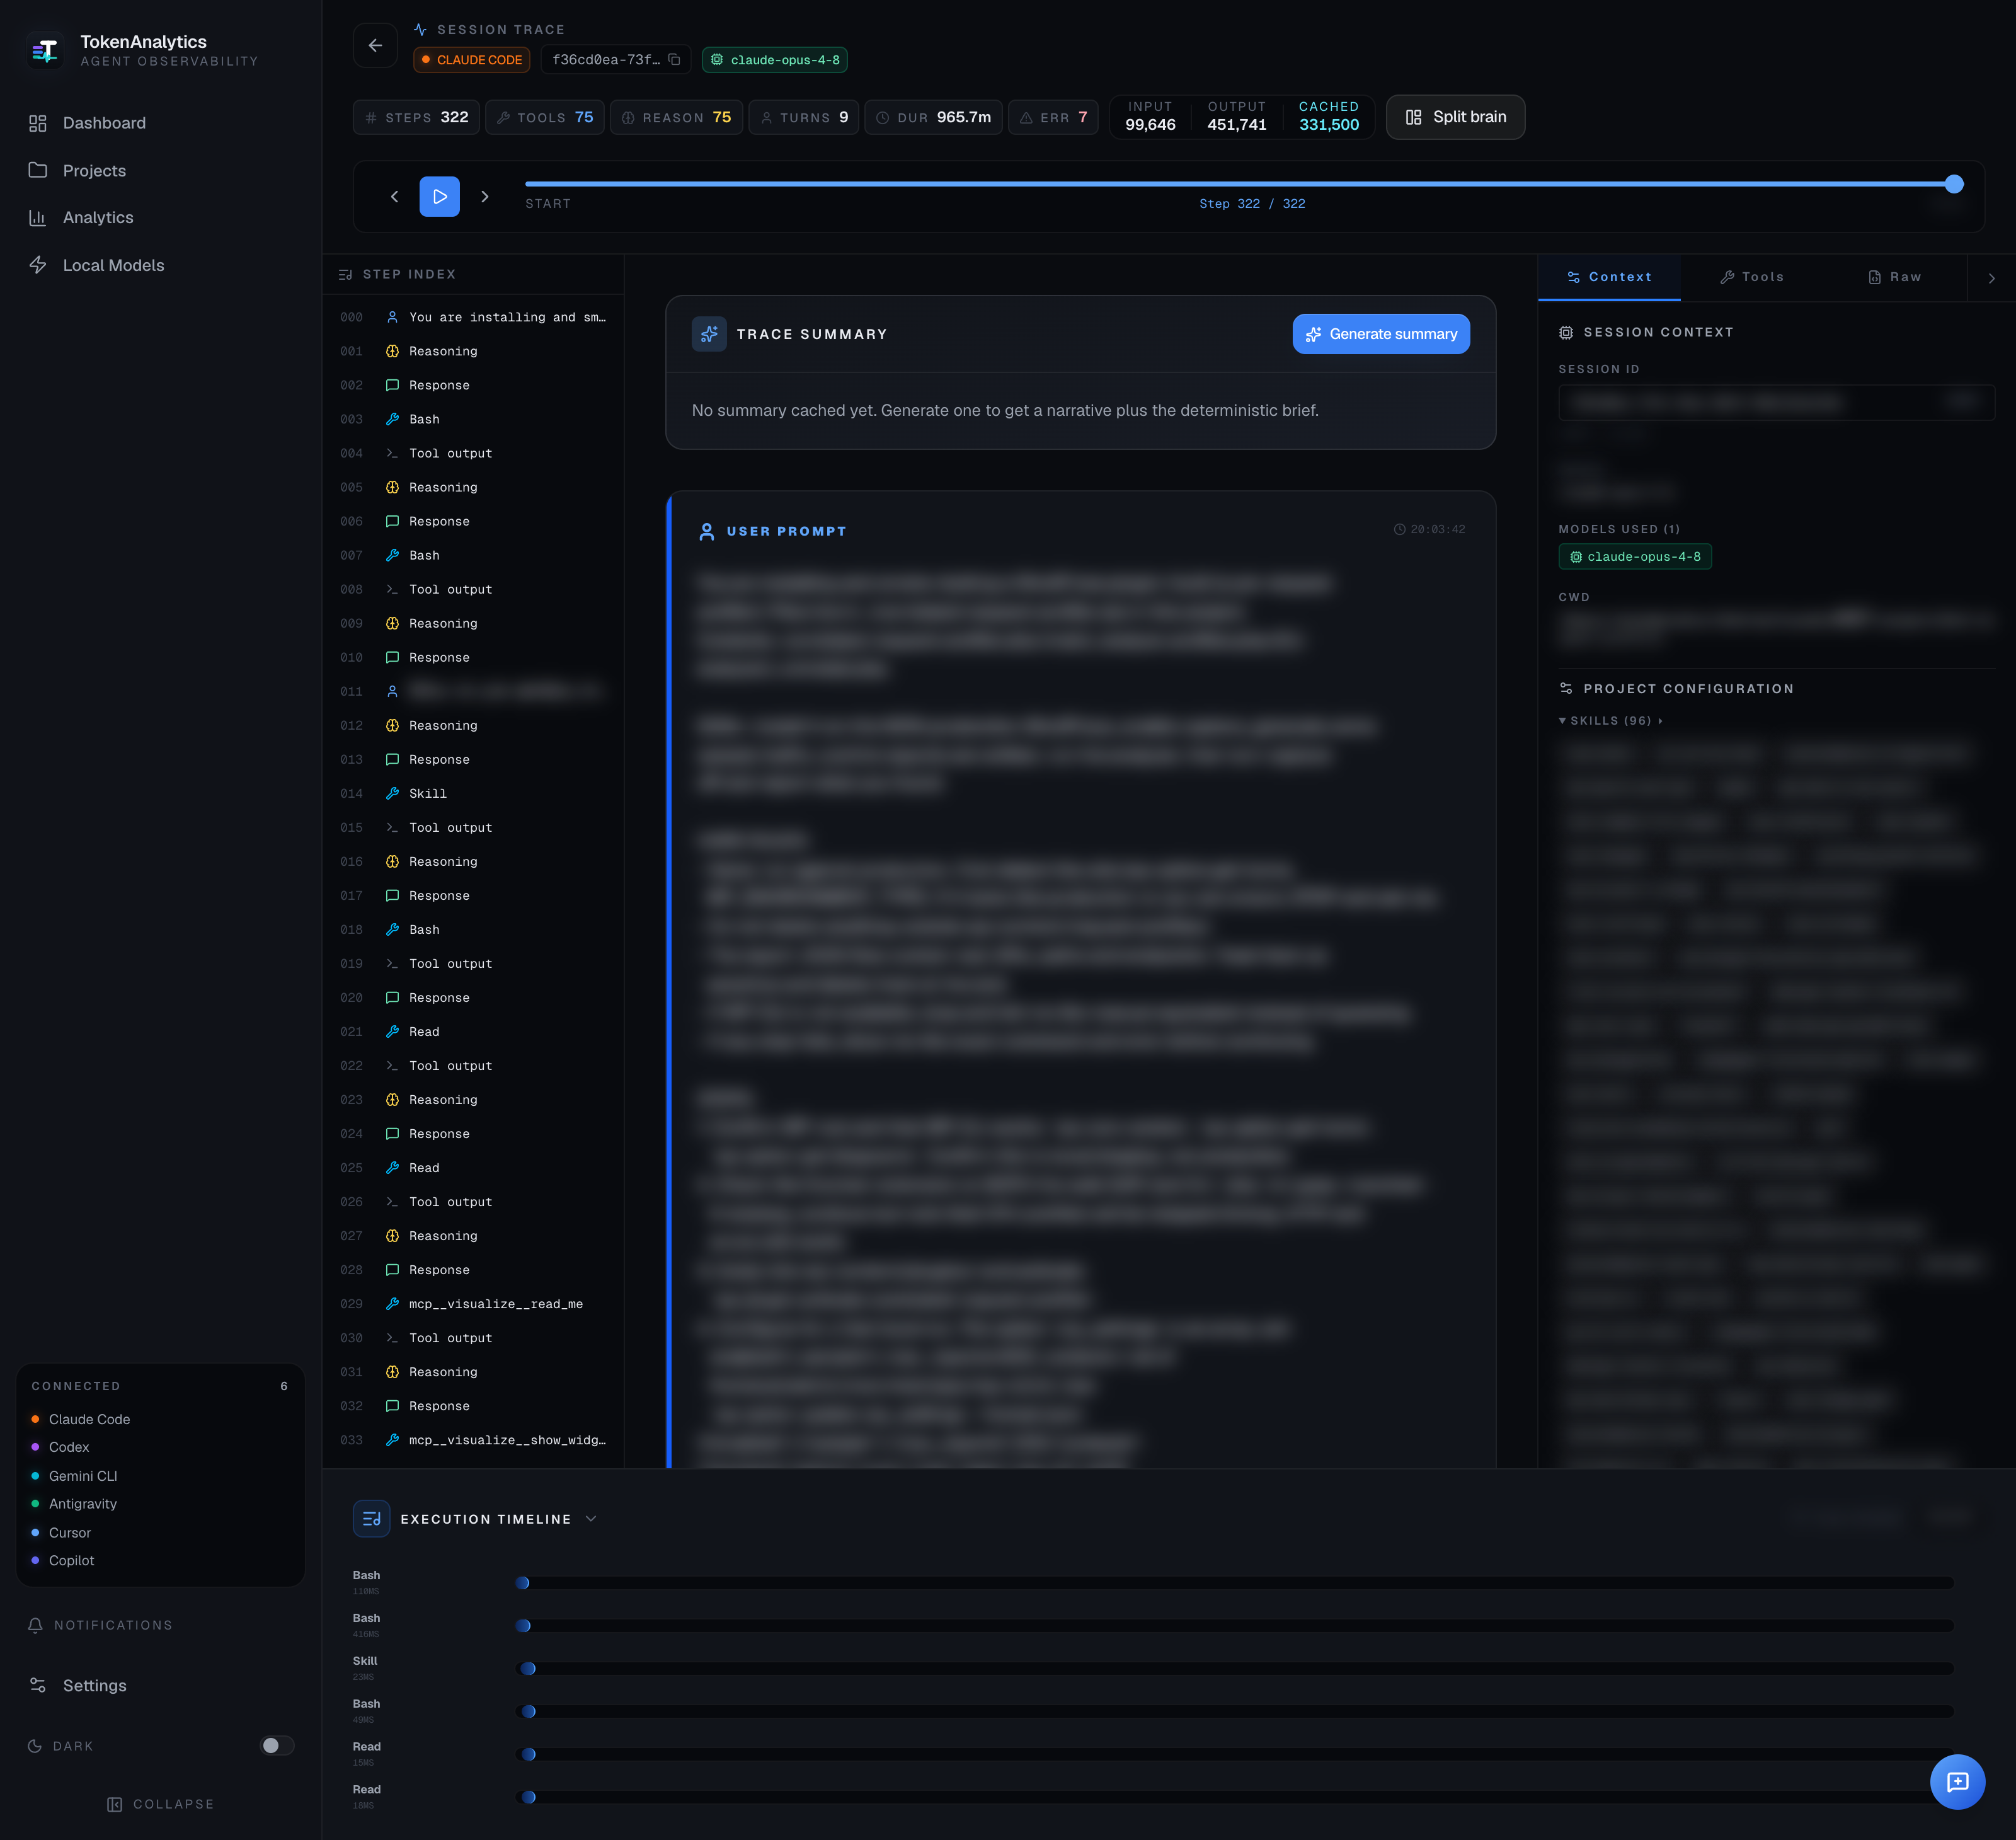2016x1840 pixels.
Task: Click the 20:03:42 timestamp
Action: point(1430,529)
